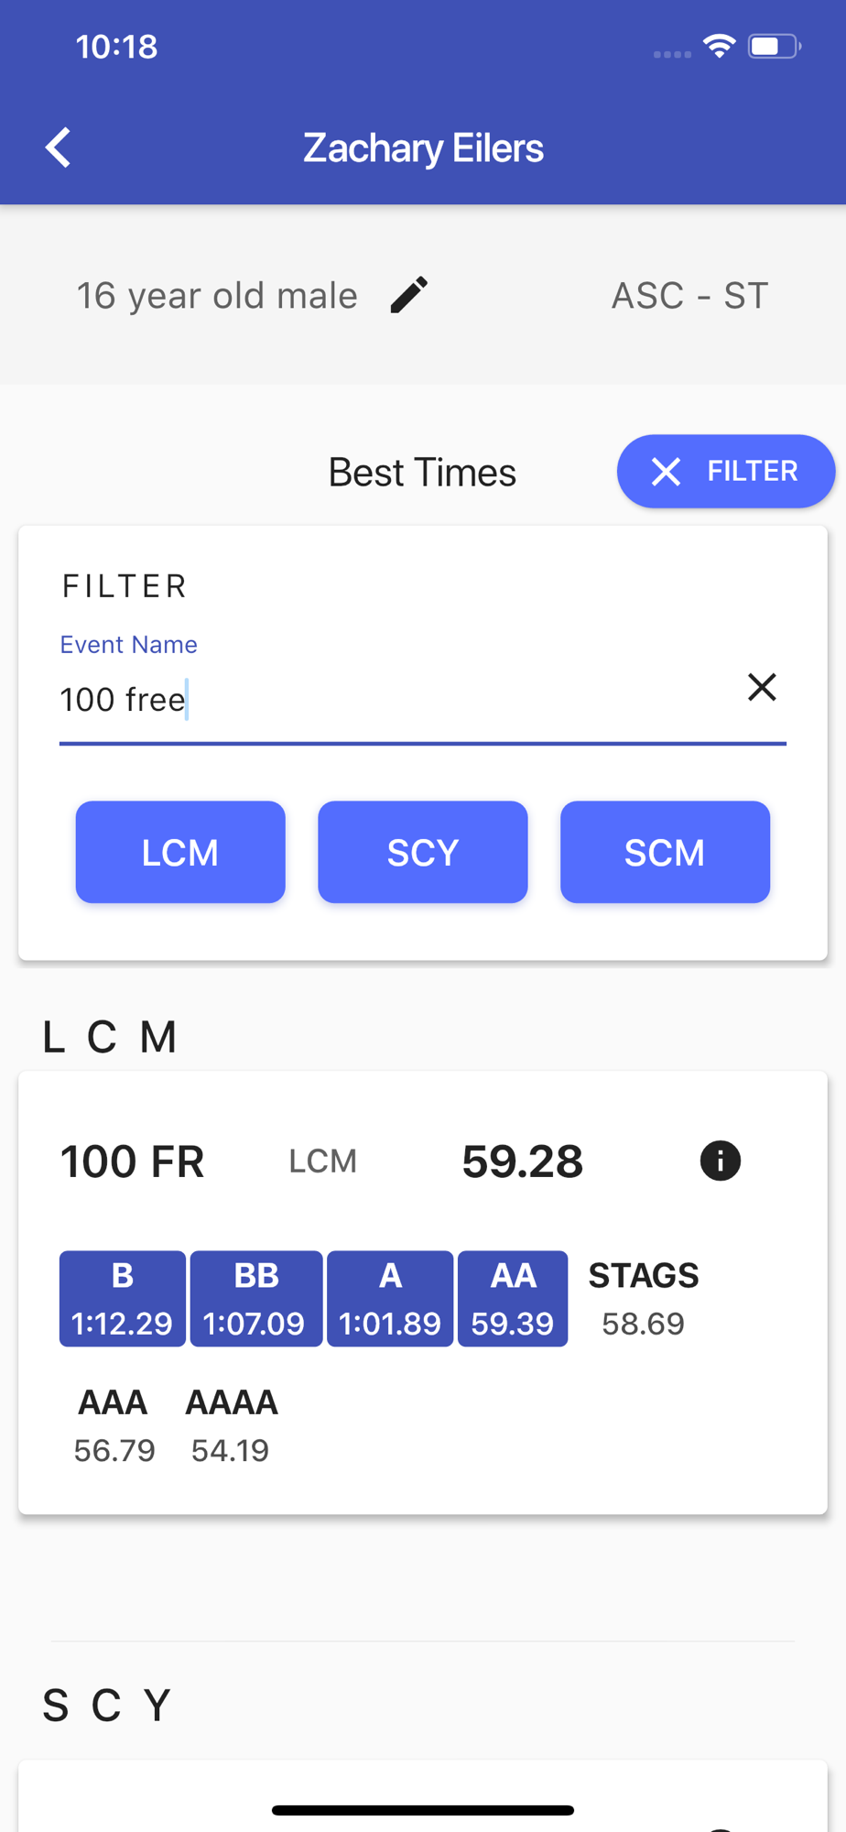This screenshot has width=846, height=1832.
Task: Open info for 100 FR LCM time
Action: click(x=721, y=1161)
